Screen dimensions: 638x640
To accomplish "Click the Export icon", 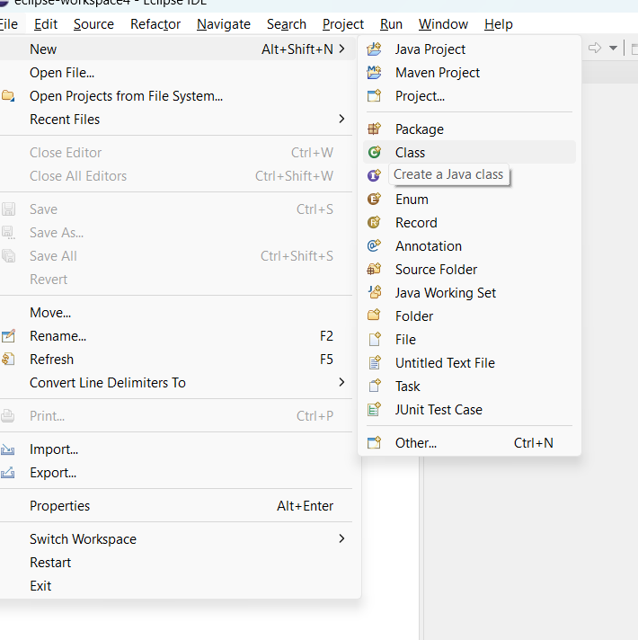I will 8,473.
